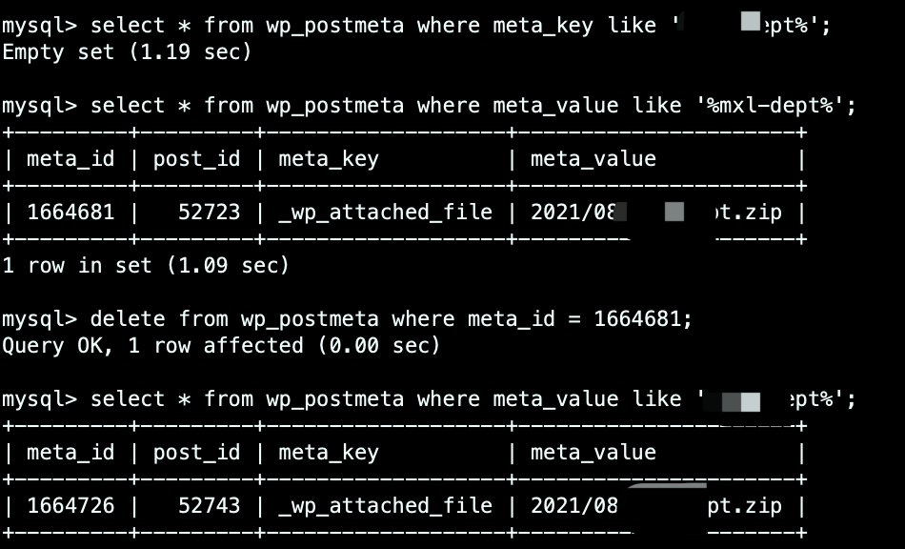
Task: Click the 'Empty set (1.19 sec)' output line
Action: pyautogui.click(x=127, y=52)
